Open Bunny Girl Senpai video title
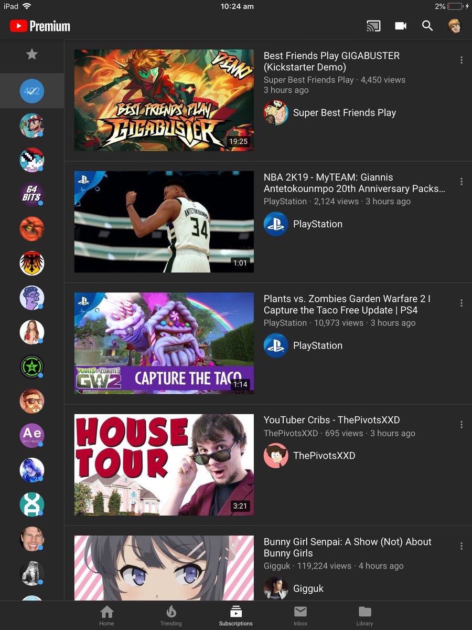 tap(347, 548)
